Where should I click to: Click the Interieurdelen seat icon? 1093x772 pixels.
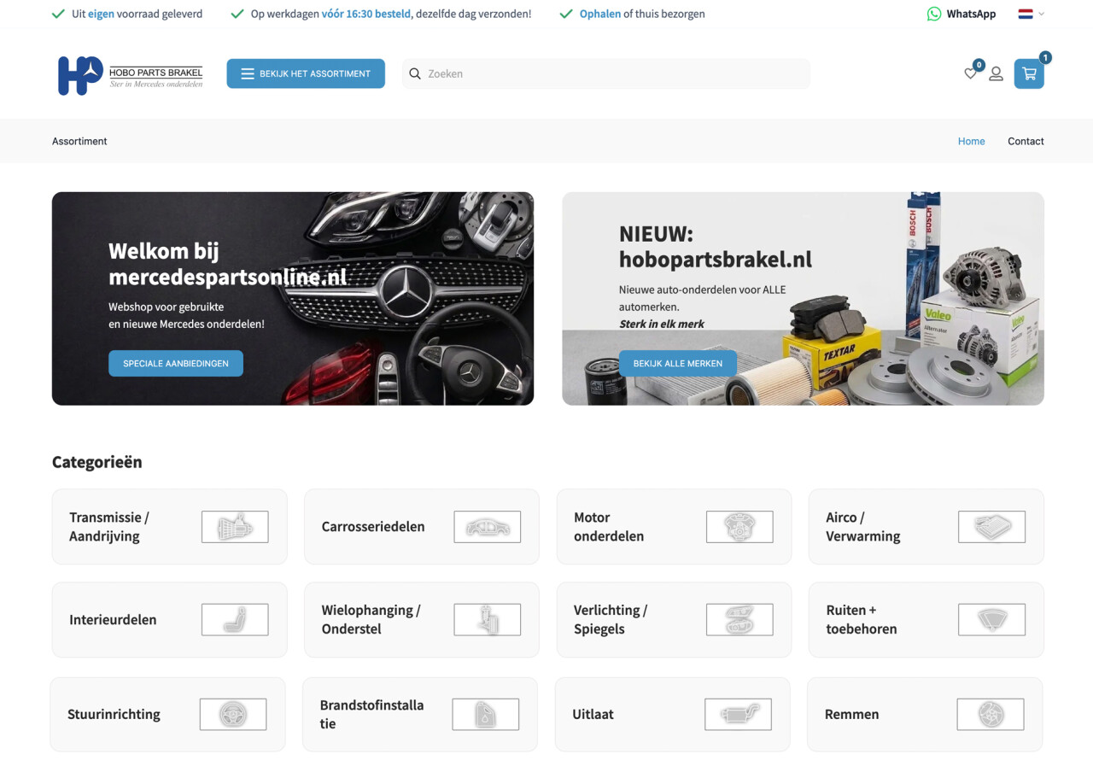[x=235, y=620]
